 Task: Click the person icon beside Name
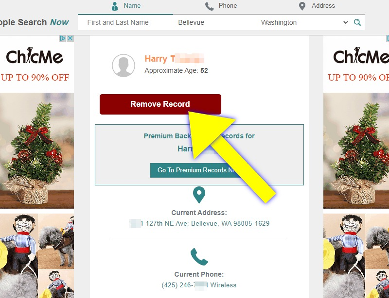pyautogui.click(x=115, y=6)
